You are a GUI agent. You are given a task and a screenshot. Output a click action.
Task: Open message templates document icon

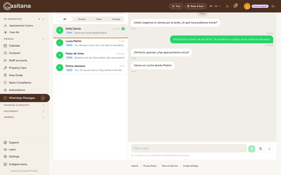pos(260,149)
